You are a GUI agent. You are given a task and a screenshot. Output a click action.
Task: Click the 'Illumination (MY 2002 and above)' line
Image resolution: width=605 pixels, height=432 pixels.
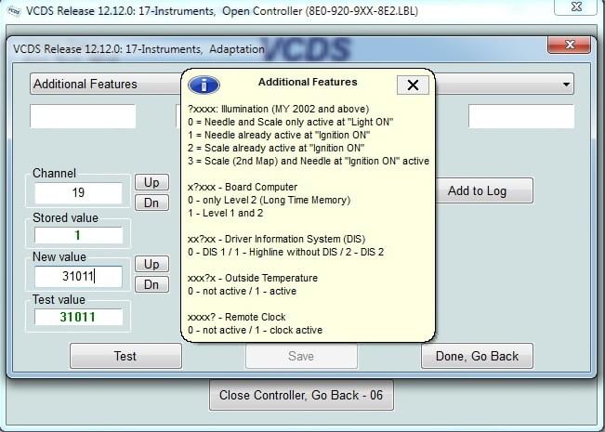279,109
